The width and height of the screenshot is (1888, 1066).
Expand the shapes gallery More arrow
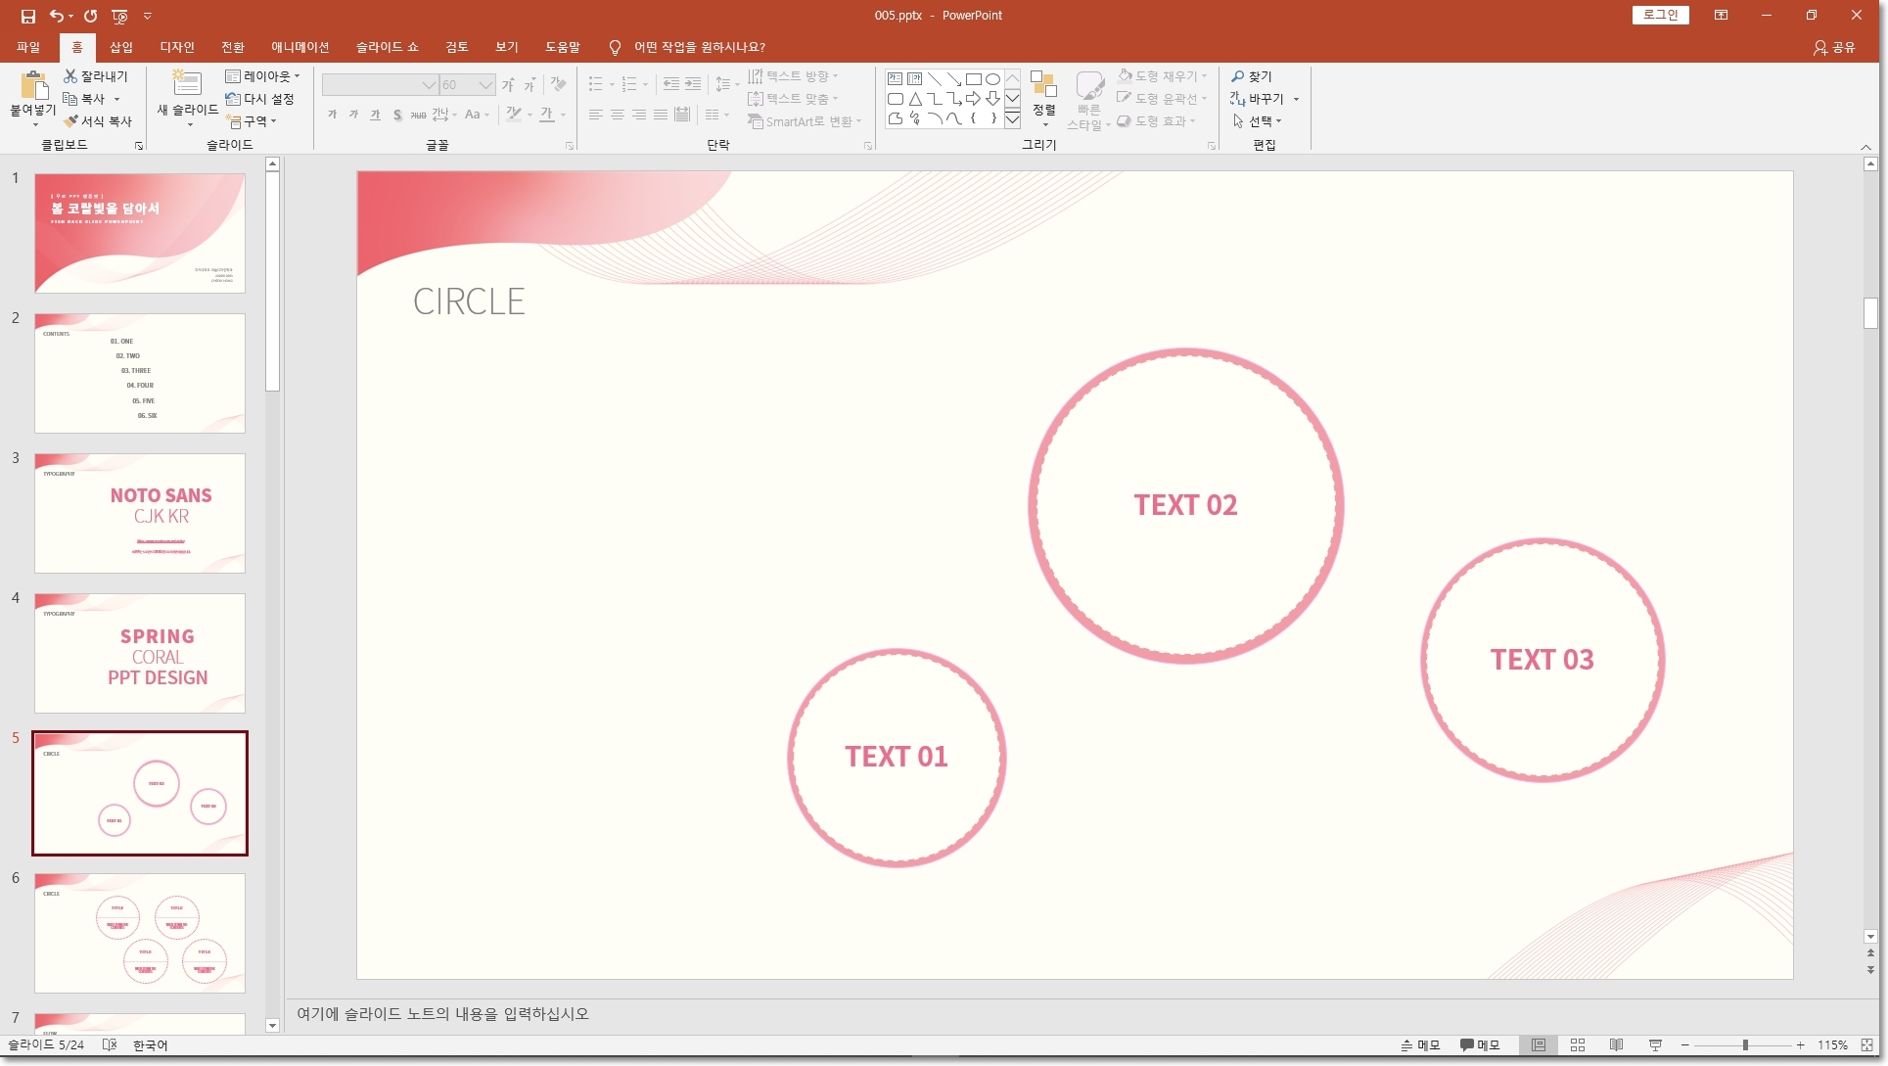(1013, 119)
